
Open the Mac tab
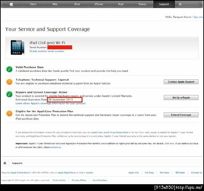(55, 4)
